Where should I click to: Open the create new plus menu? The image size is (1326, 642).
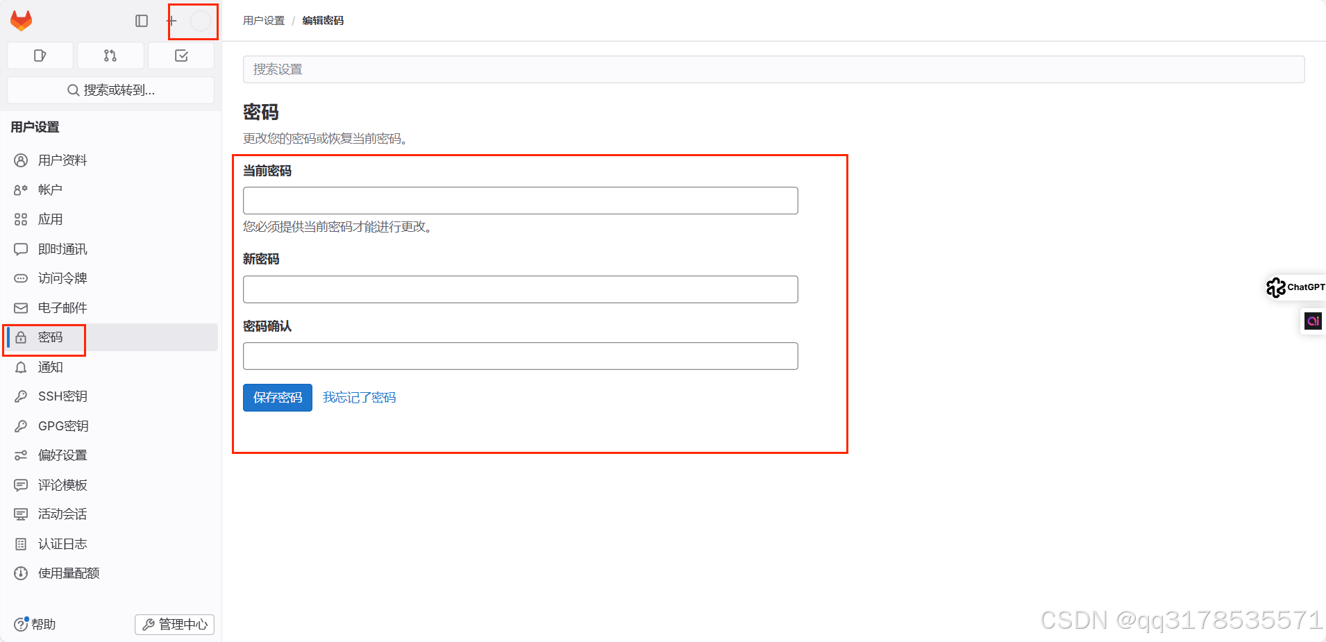point(171,21)
